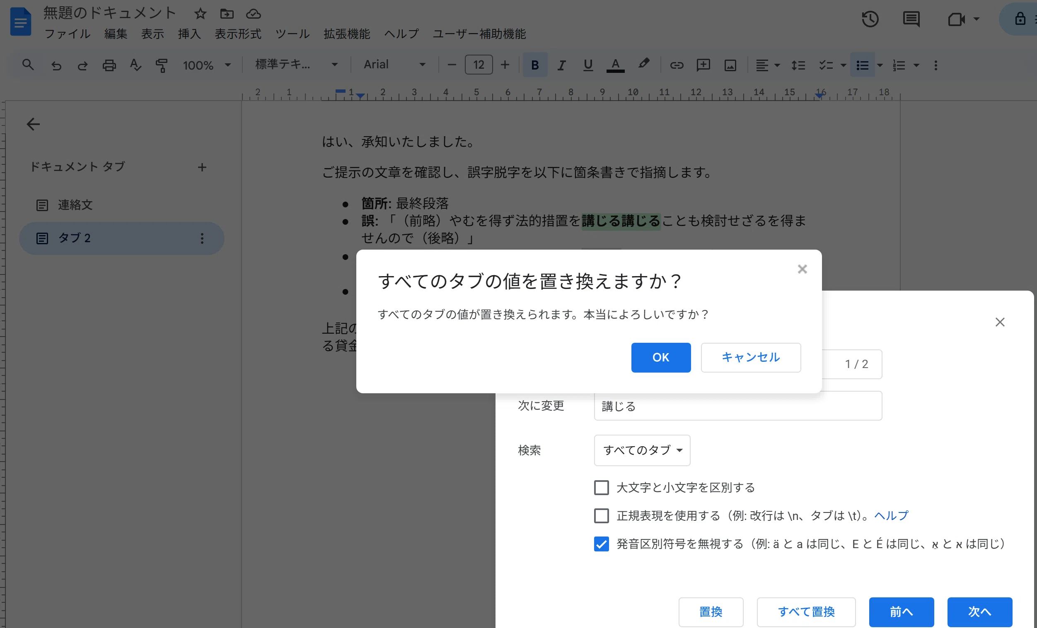Click the spell check icon

135,65
